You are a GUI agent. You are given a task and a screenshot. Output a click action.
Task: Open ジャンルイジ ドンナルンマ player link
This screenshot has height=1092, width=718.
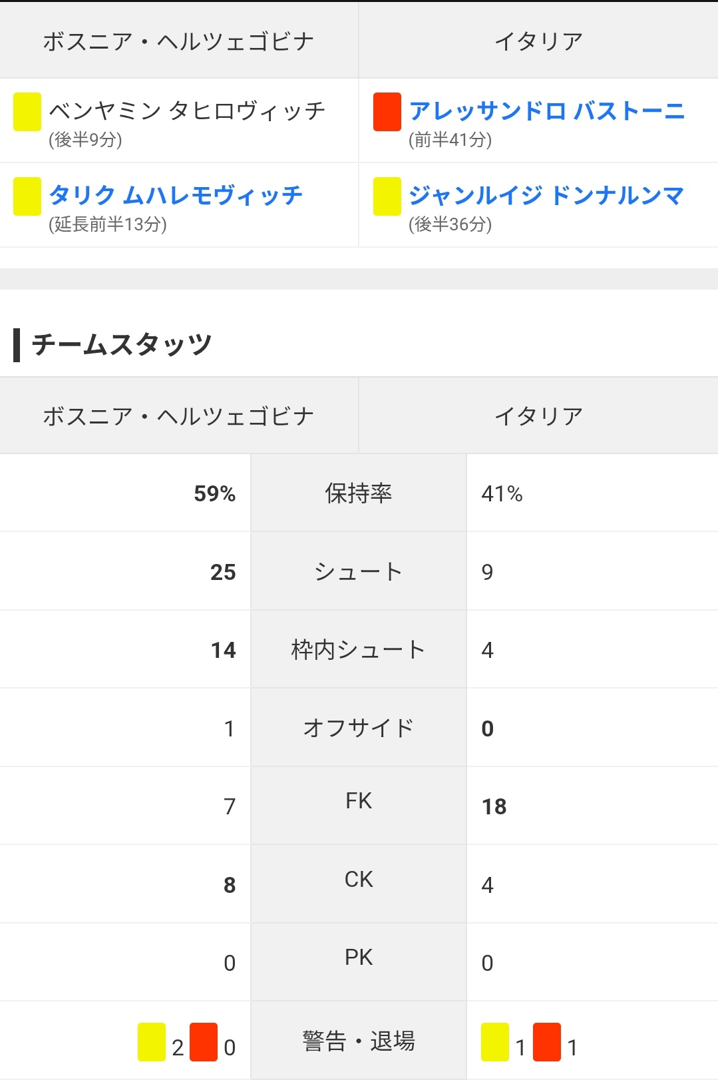pos(546,195)
